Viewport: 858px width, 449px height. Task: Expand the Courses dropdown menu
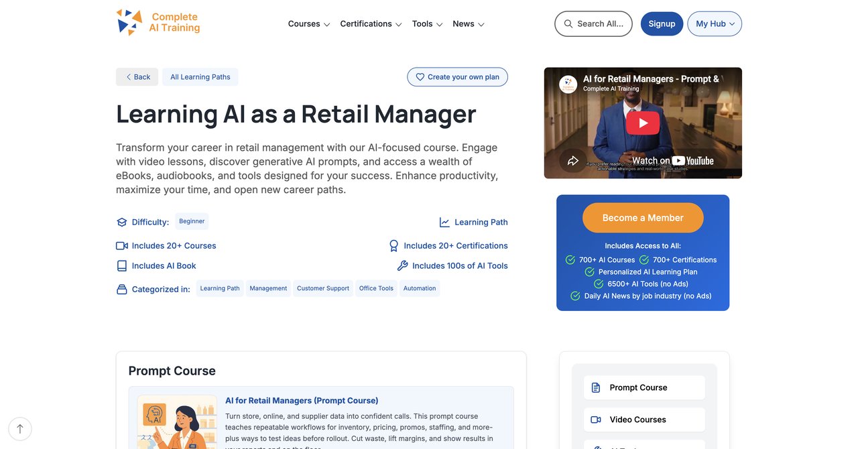309,24
